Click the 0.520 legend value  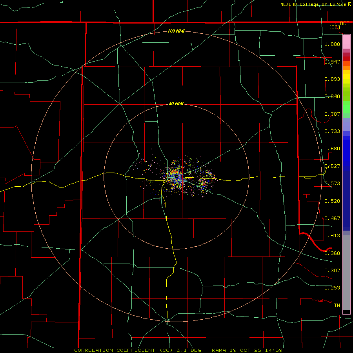(x=332, y=201)
